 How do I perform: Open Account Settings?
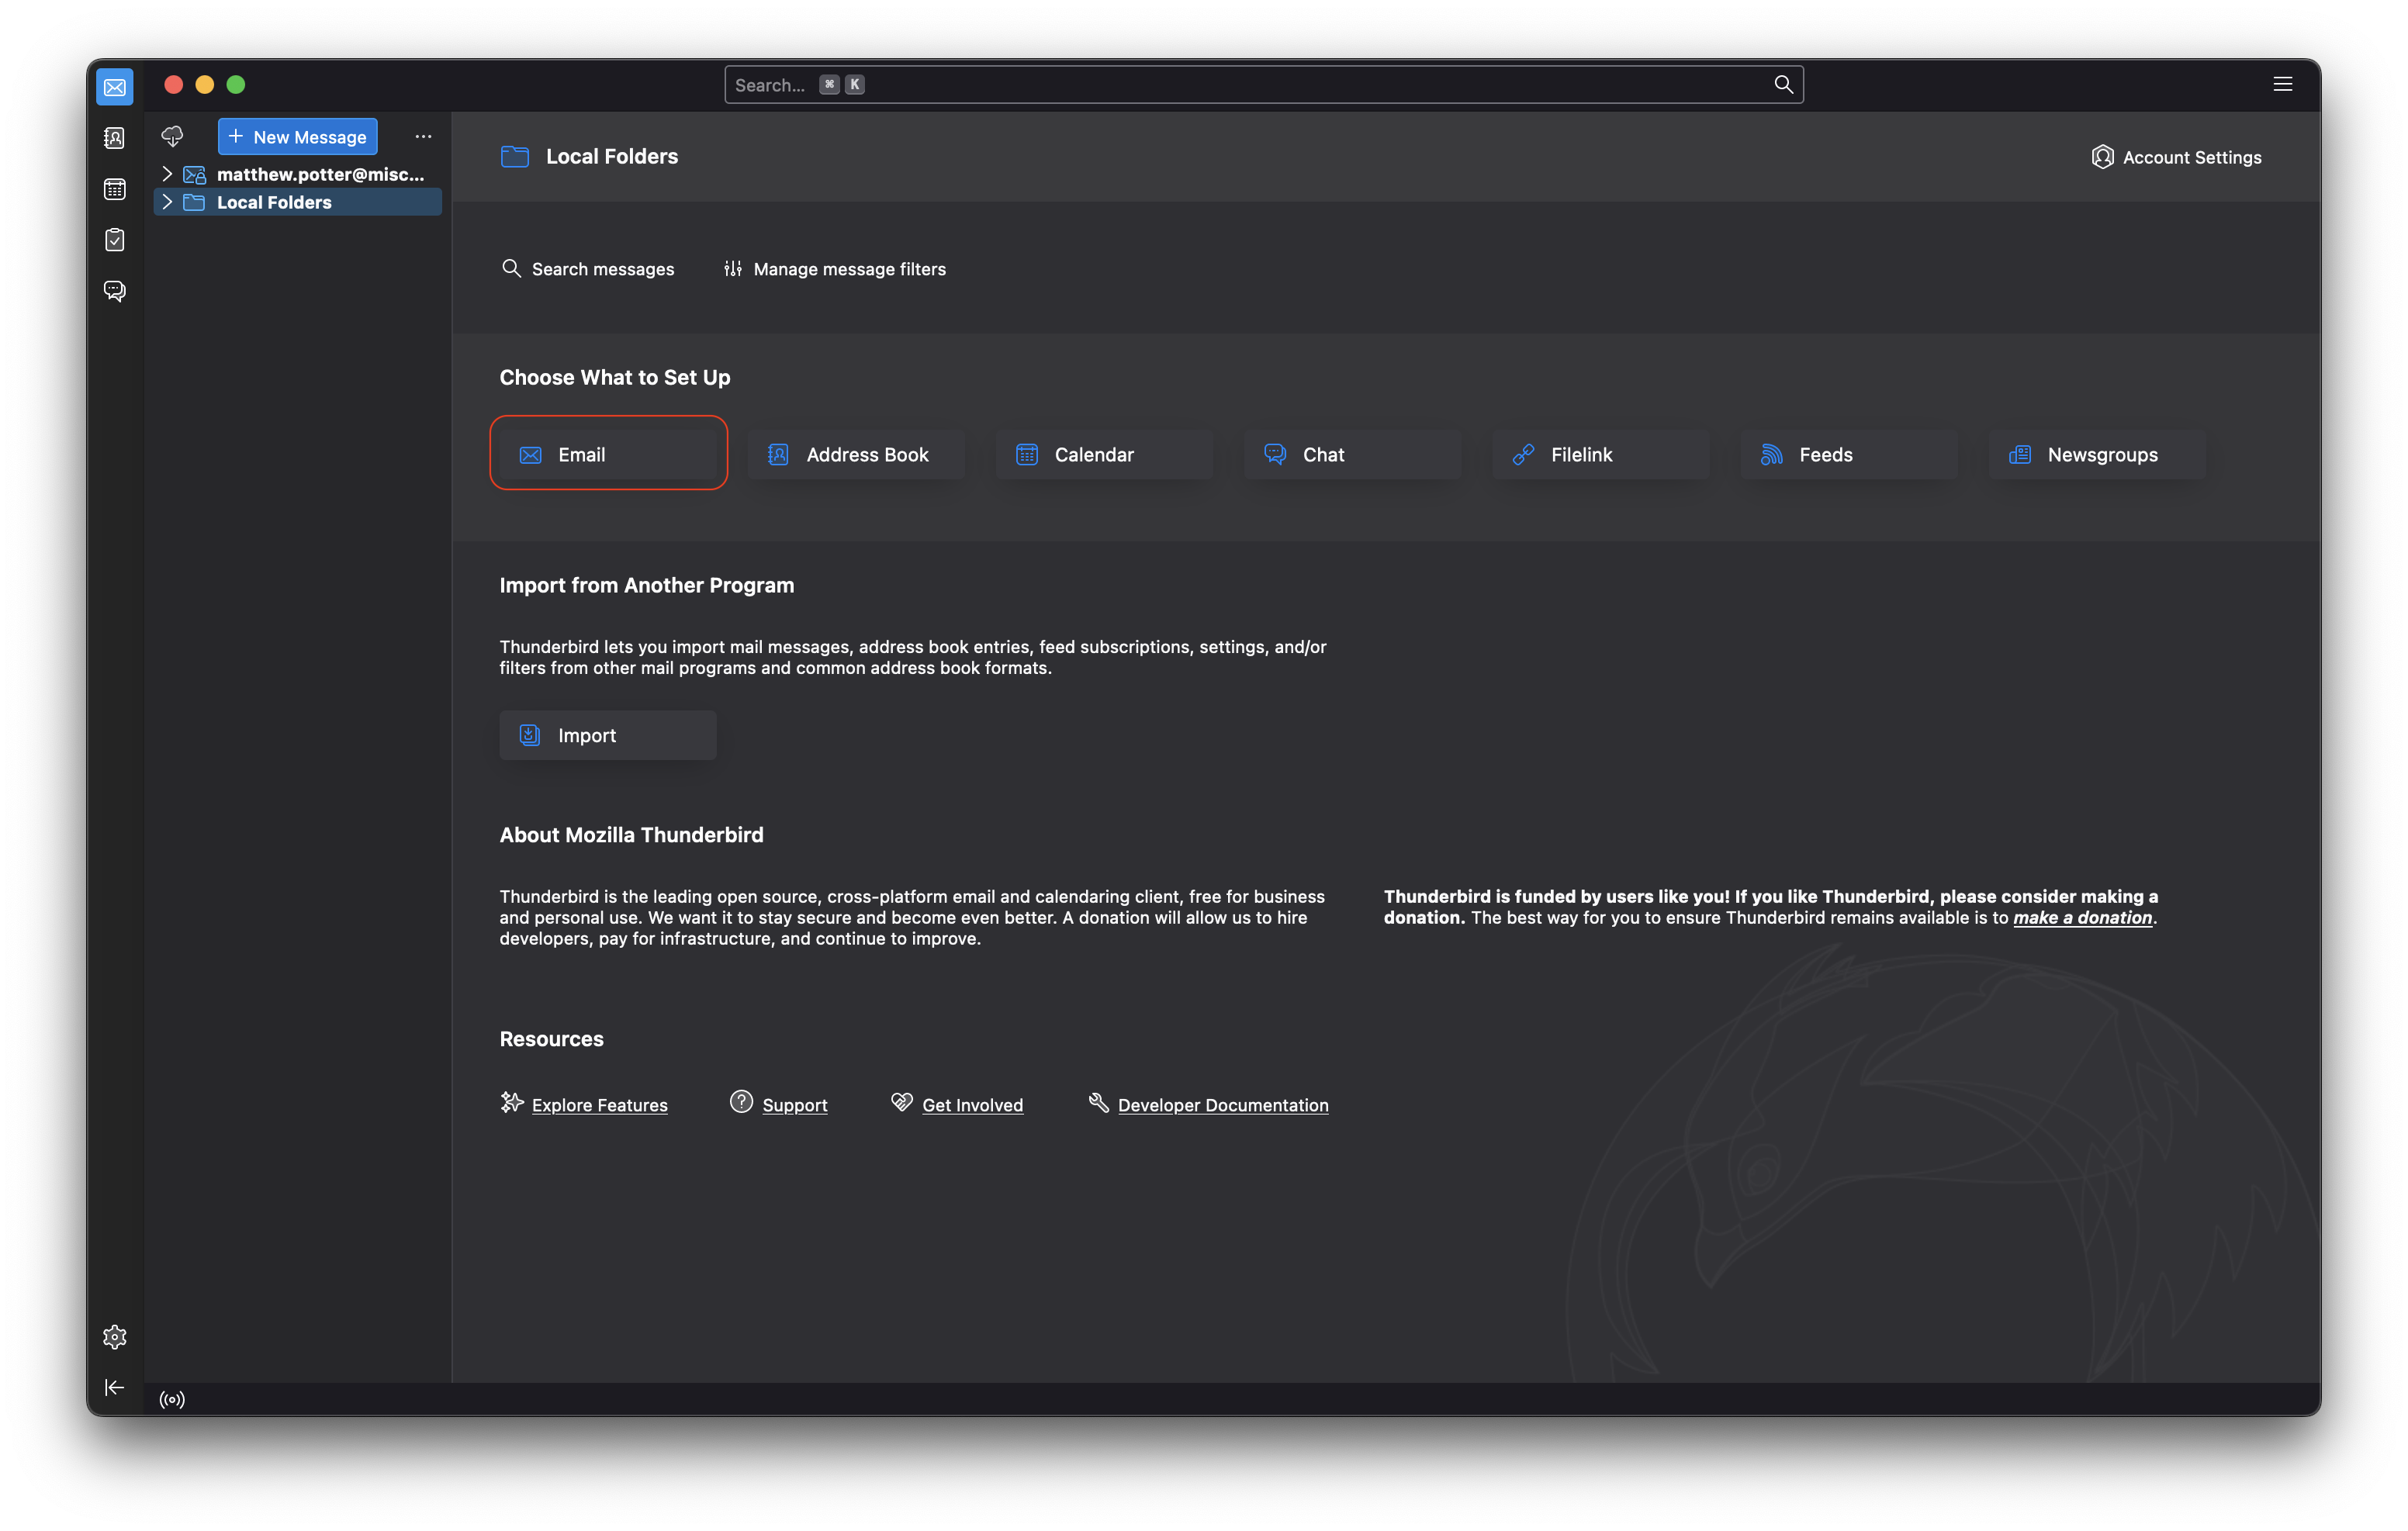pyautogui.click(x=2176, y=157)
